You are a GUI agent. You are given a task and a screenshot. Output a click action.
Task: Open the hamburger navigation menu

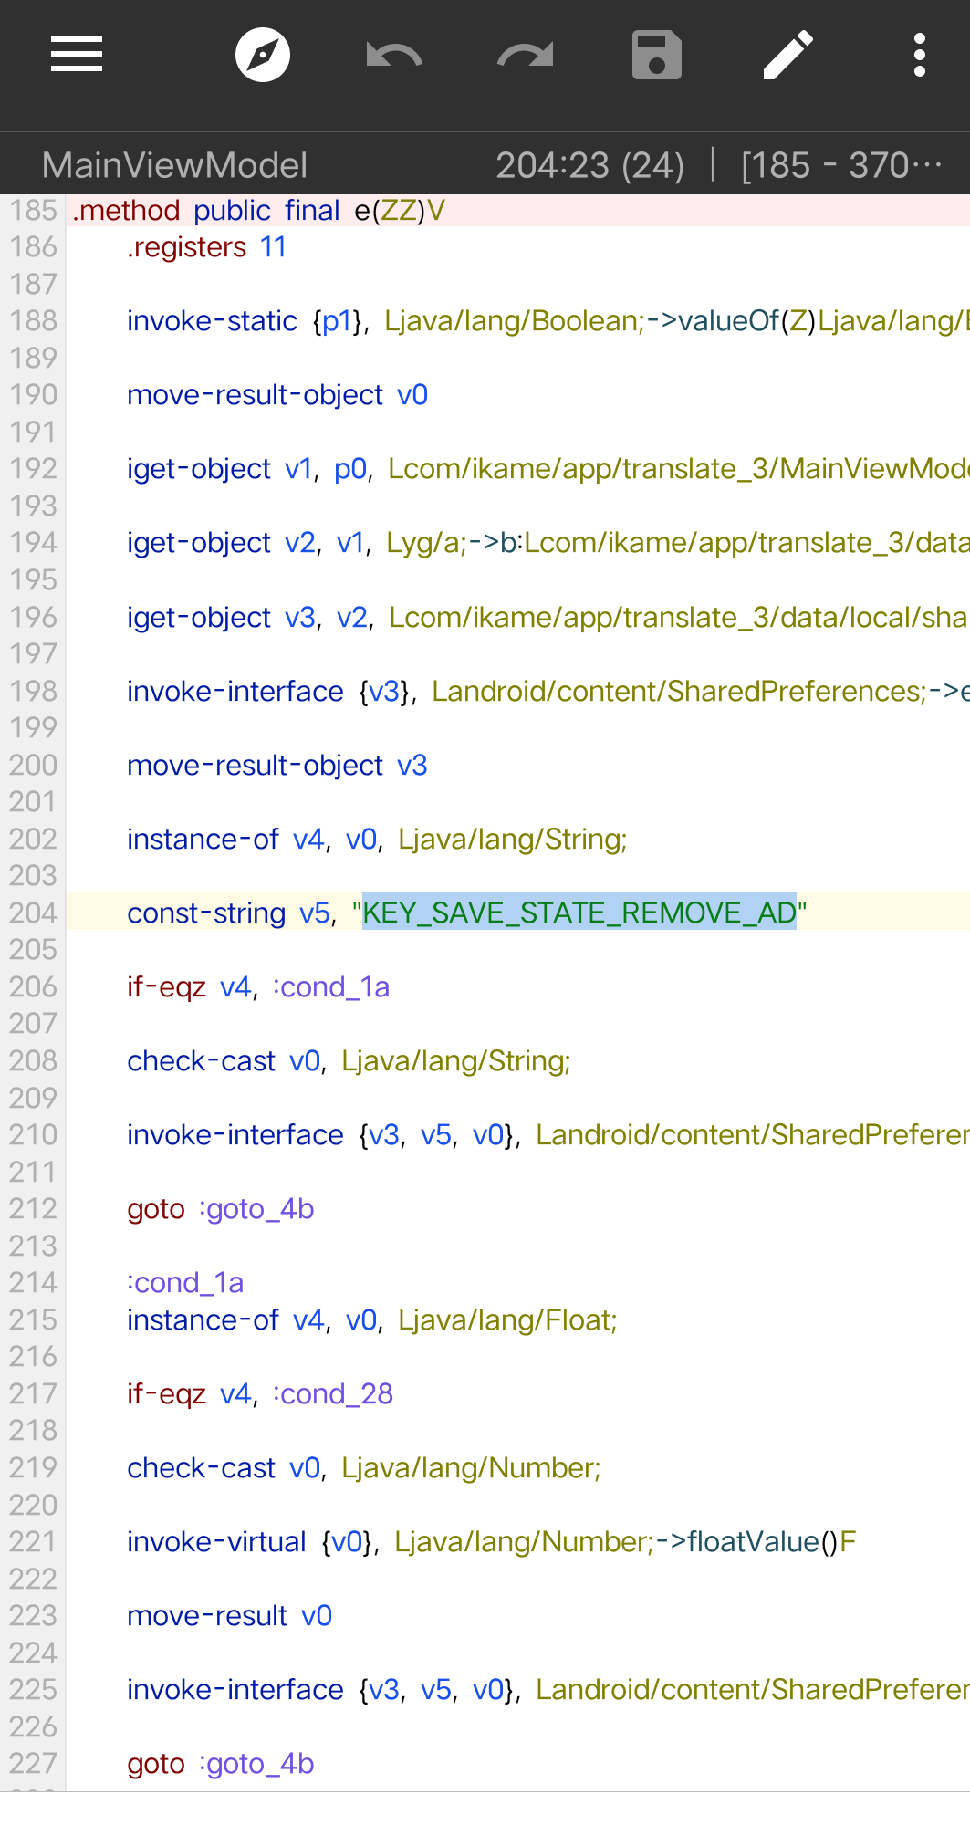(x=77, y=55)
